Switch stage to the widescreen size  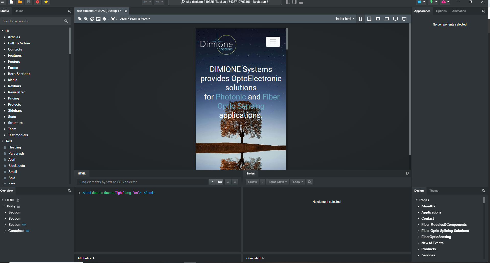point(404,19)
